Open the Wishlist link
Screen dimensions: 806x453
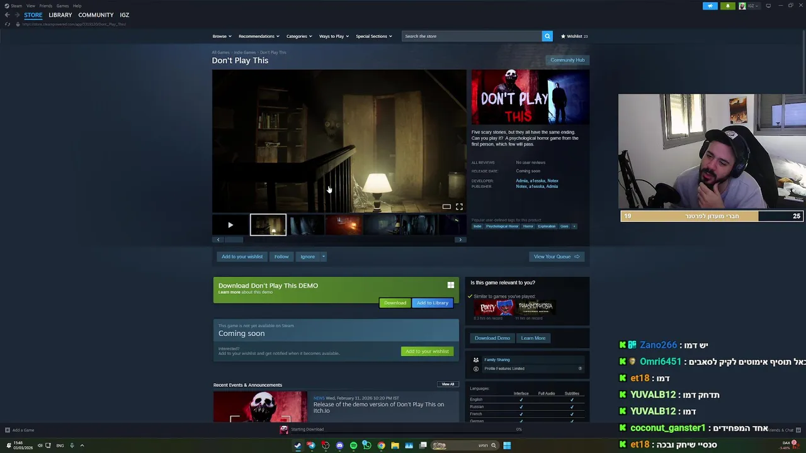pyautogui.click(x=574, y=36)
